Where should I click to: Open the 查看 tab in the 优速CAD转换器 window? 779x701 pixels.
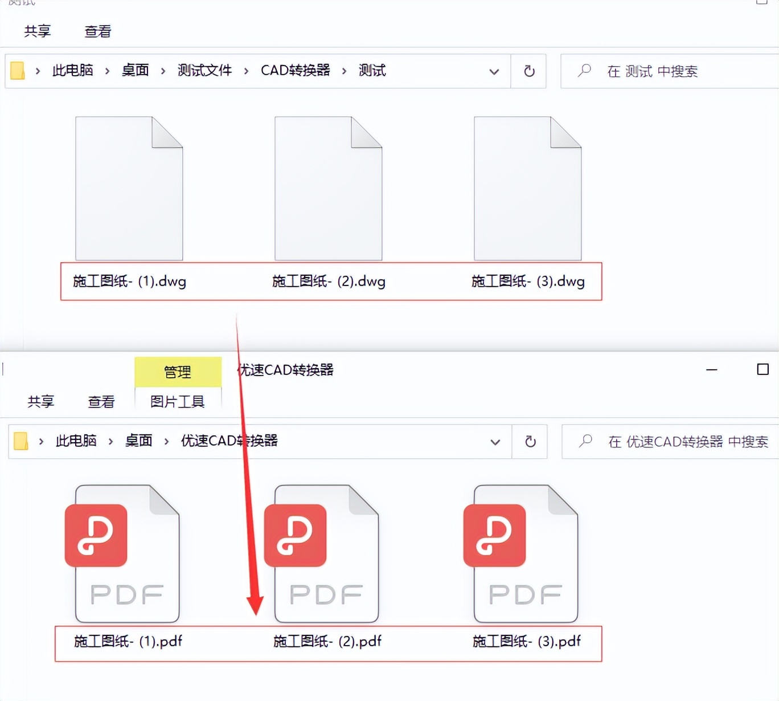(x=101, y=402)
